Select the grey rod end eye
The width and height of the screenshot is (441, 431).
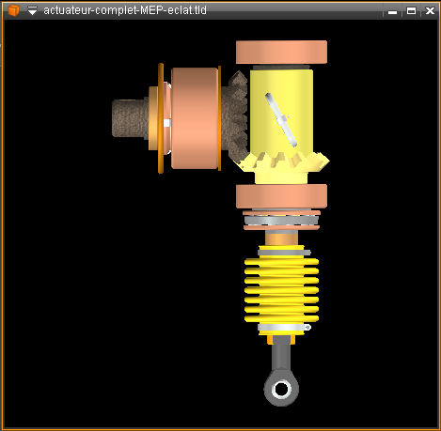pyautogui.click(x=281, y=388)
